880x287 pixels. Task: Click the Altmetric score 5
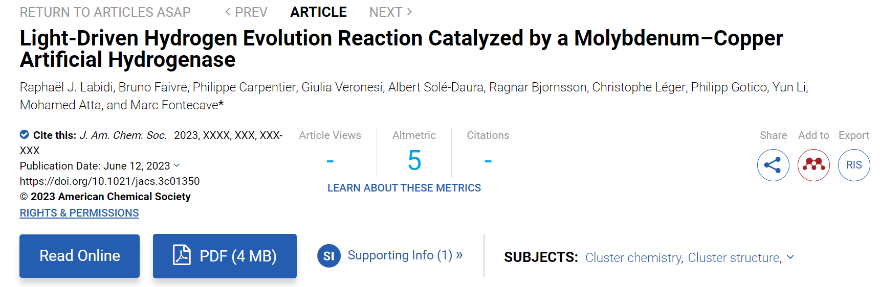[x=414, y=160]
